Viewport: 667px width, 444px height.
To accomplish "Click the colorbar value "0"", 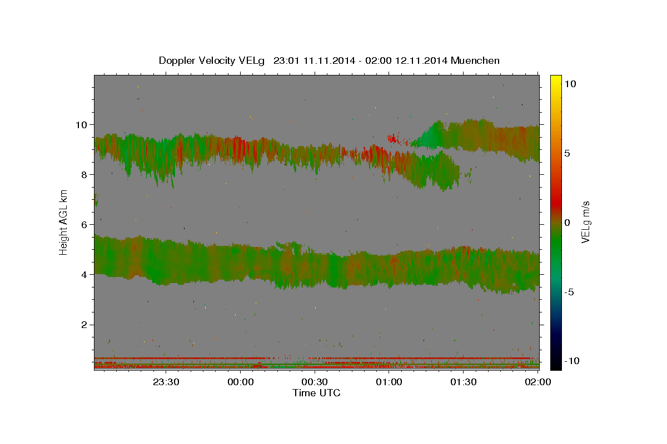I will point(567,223).
